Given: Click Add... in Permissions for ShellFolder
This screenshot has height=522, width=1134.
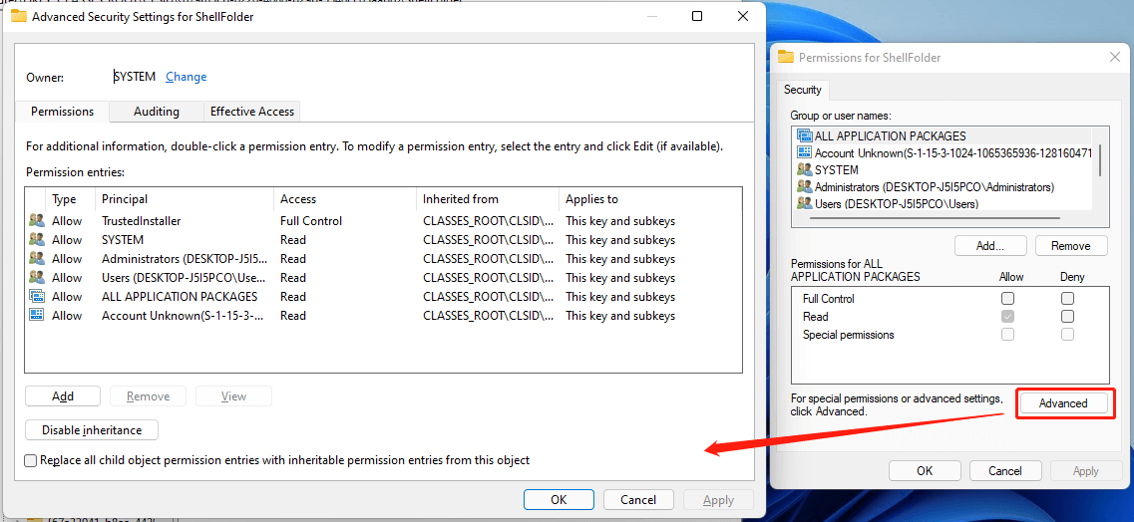Looking at the screenshot, I should (x=990, y=245).
